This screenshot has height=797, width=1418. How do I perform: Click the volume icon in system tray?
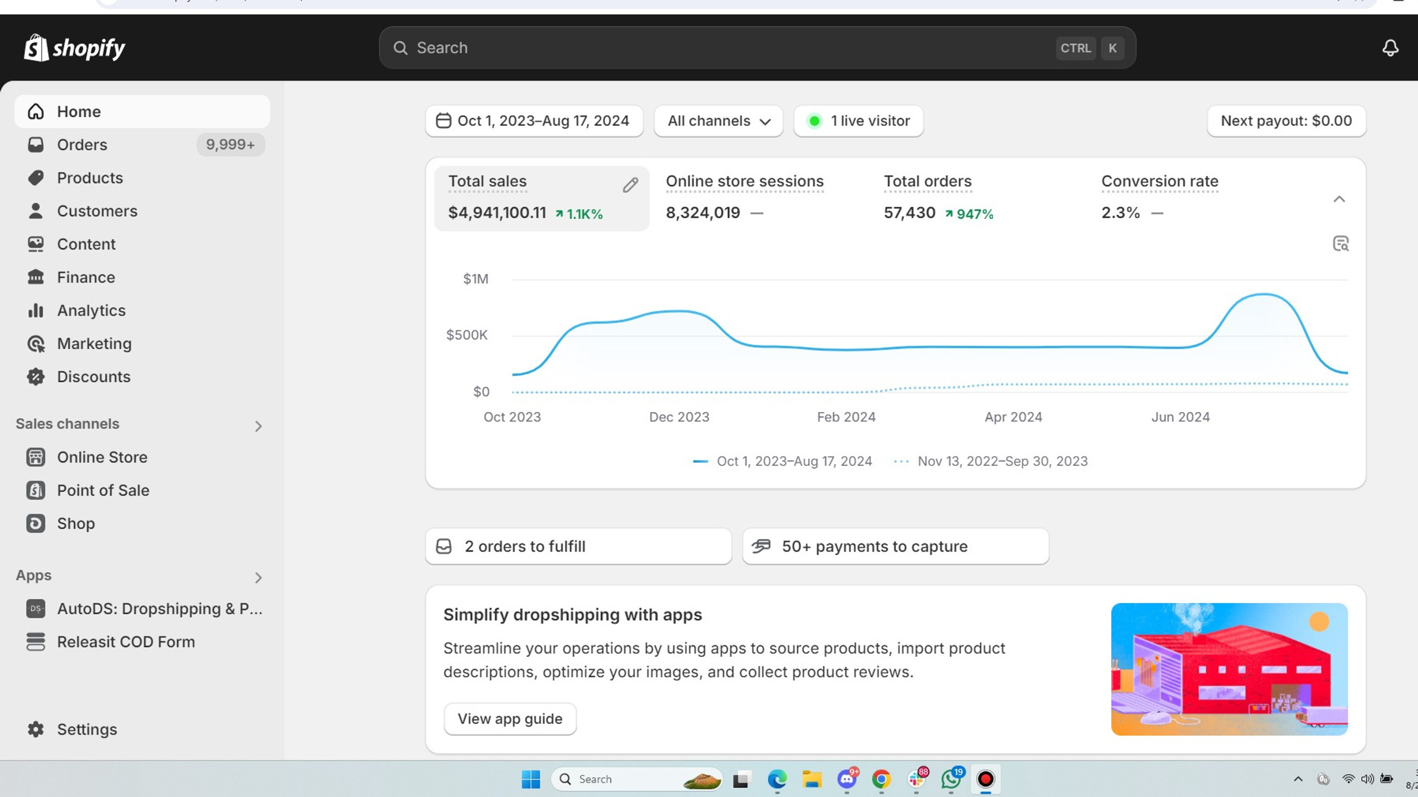click(x=1367, y=779)
